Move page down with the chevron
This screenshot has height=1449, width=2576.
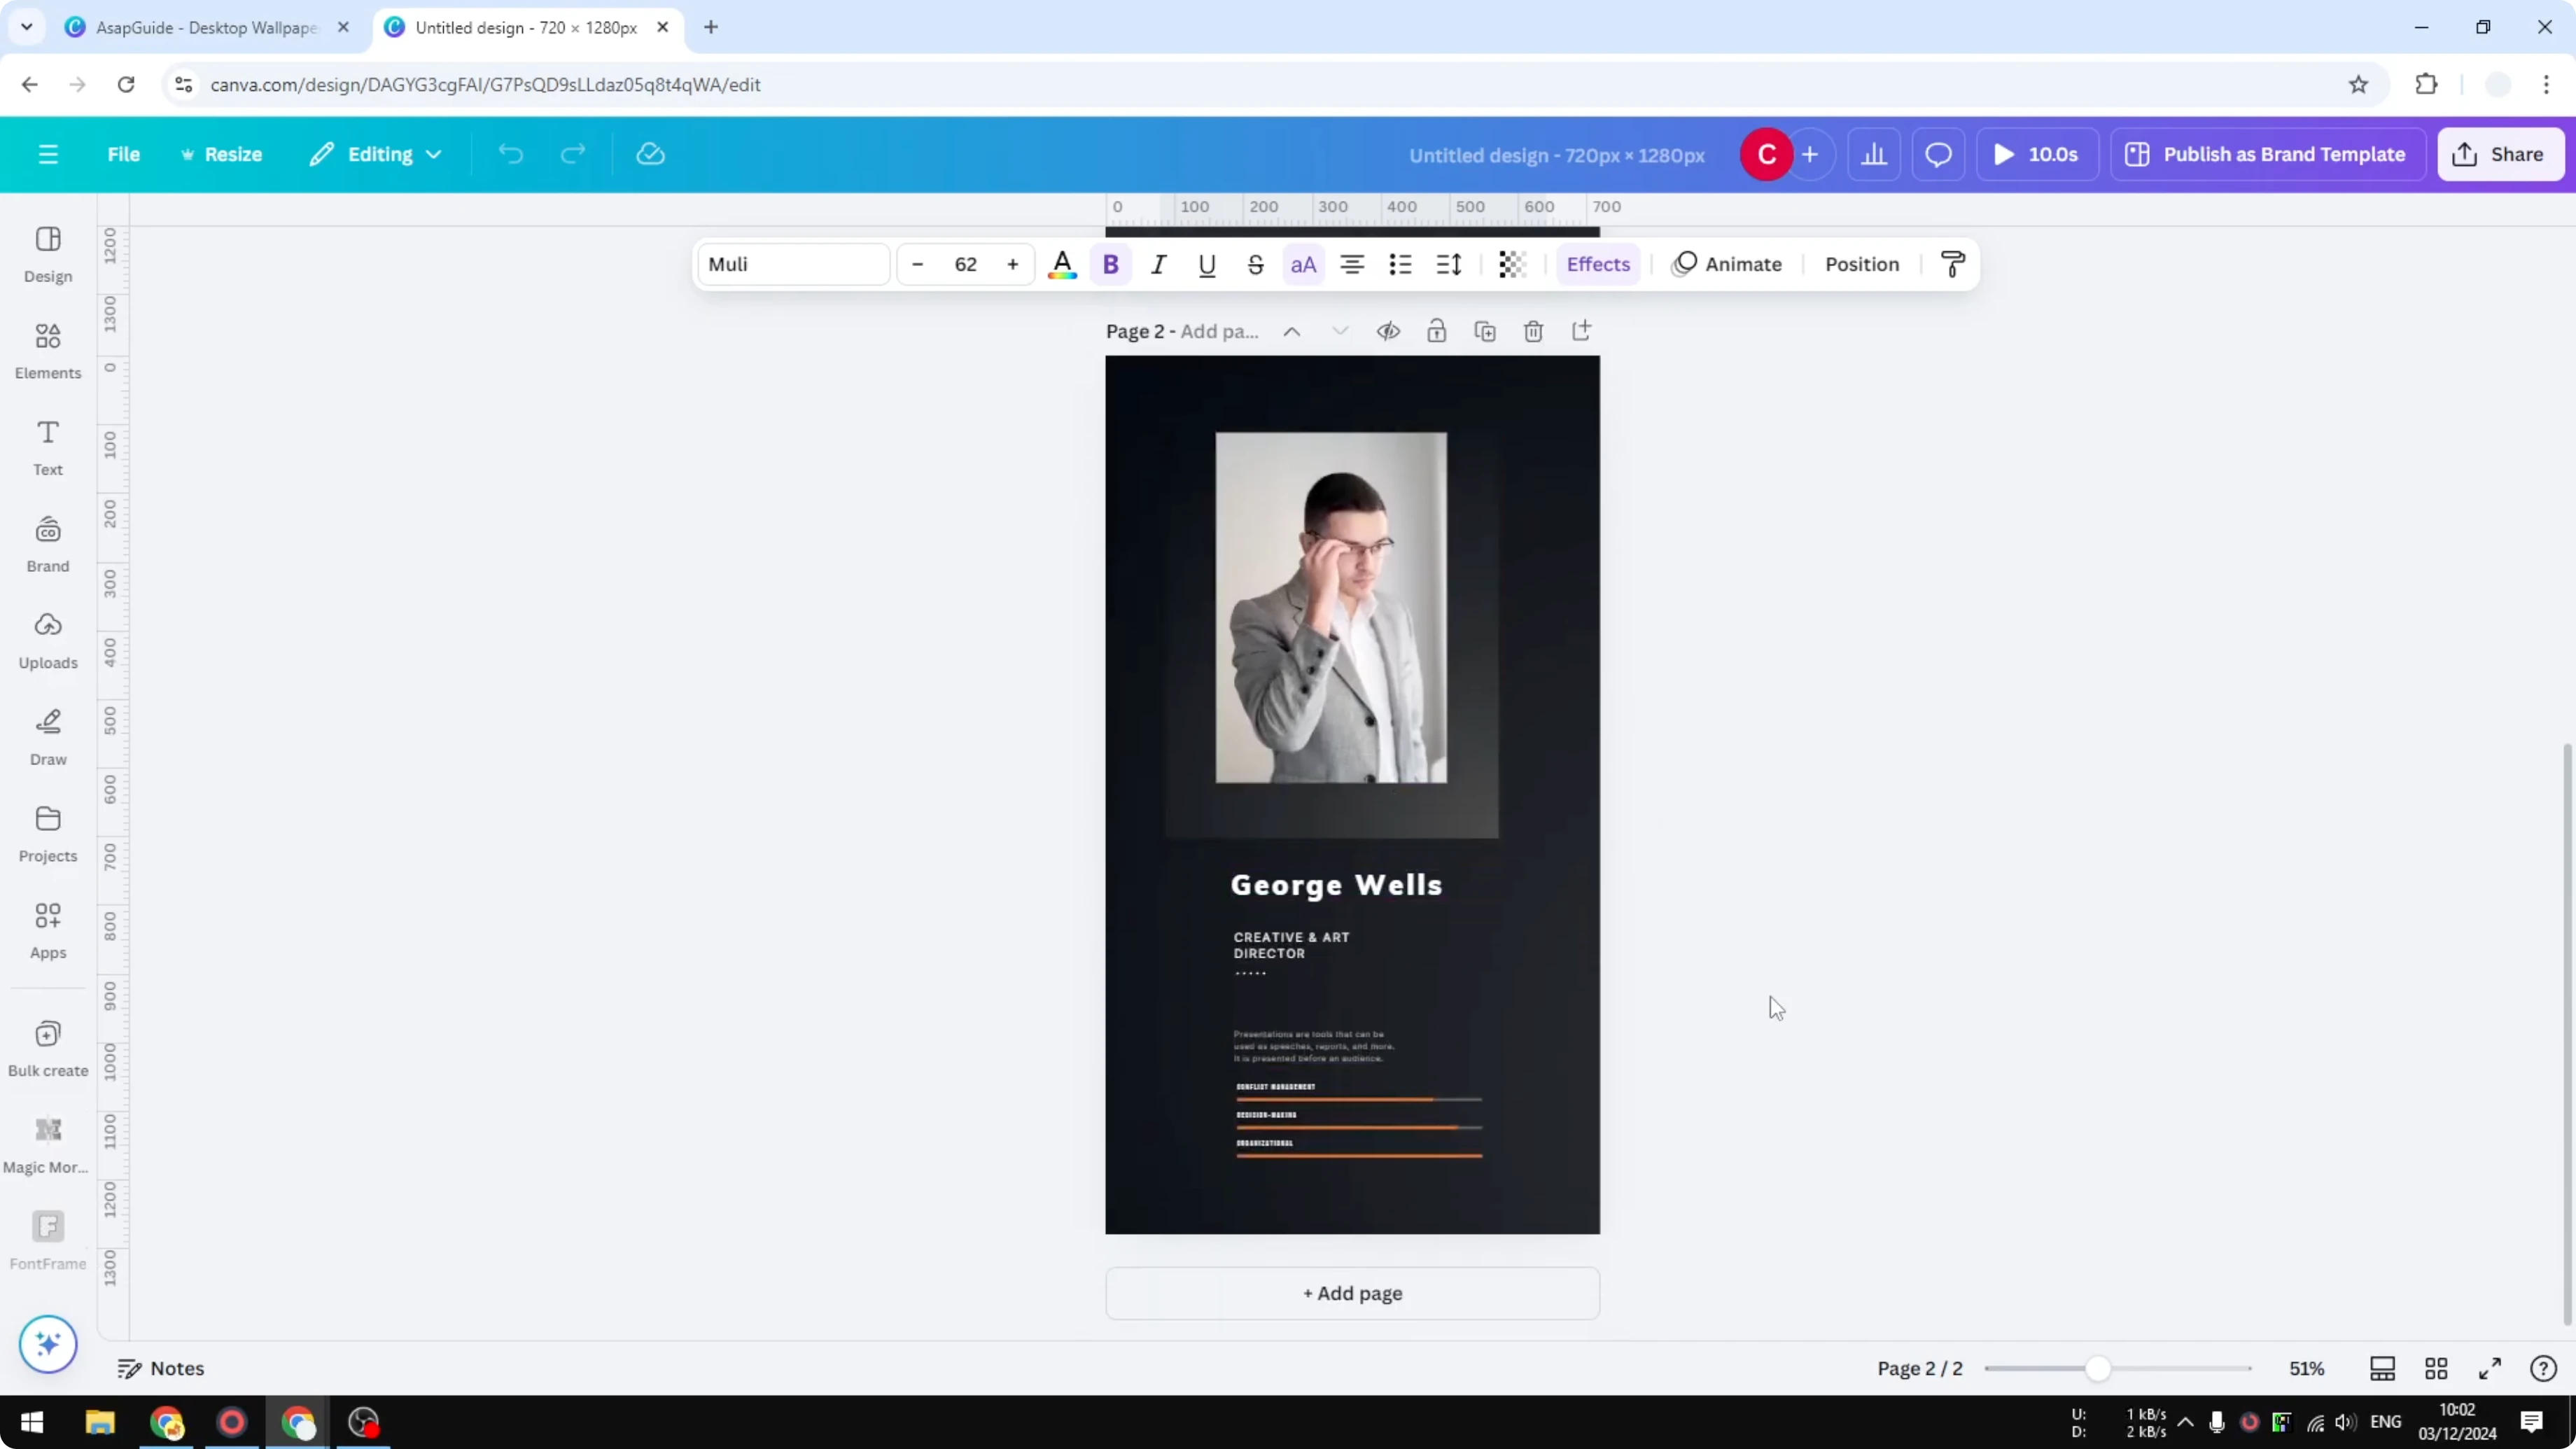click(x=1340, y=330)
